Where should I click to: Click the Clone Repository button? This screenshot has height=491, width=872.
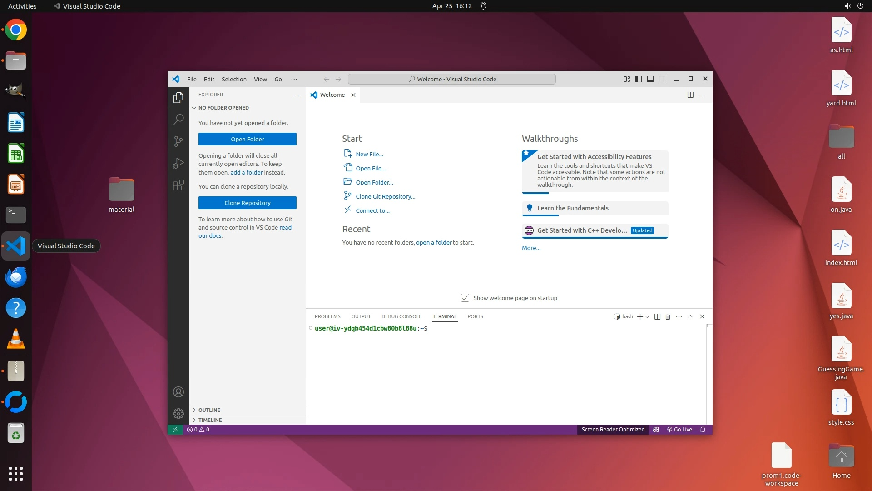[247, 203]
